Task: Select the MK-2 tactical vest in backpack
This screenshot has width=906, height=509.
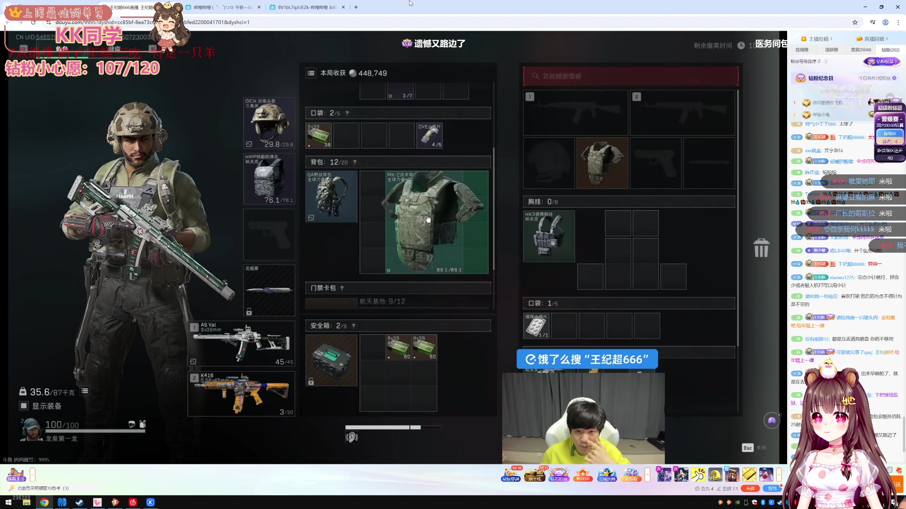Action: tap(436, 222)
